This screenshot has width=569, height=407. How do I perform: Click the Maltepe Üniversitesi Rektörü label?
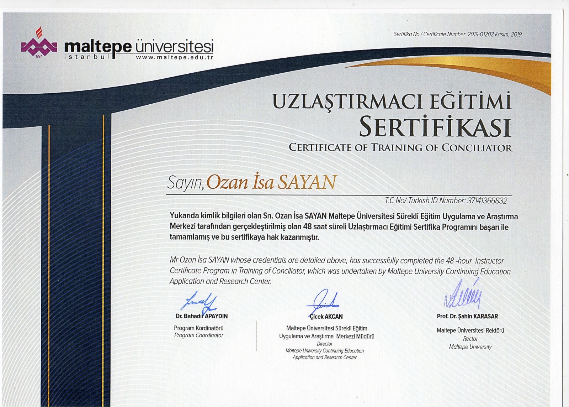click(470, 330)
